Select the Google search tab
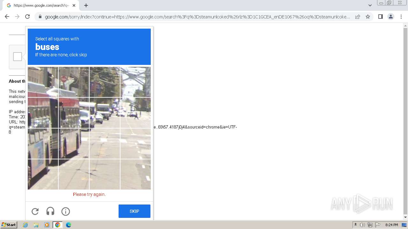This screenshot has width=408, height=229. [41, 5]
